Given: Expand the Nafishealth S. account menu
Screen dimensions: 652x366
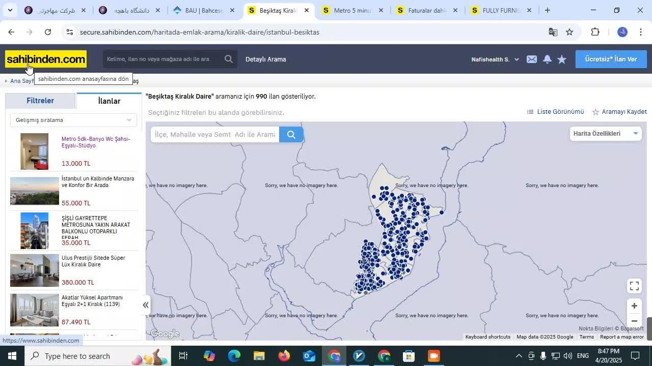Looking at the screenshot, I should (x=495, y=59).
